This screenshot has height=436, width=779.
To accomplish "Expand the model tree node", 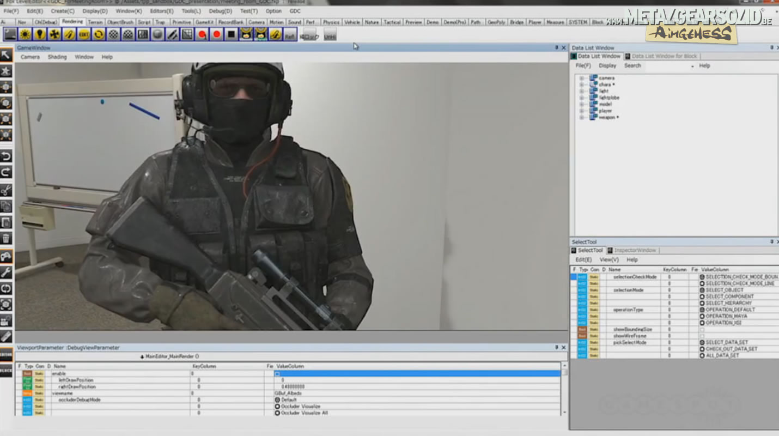I will coord(581,104).
